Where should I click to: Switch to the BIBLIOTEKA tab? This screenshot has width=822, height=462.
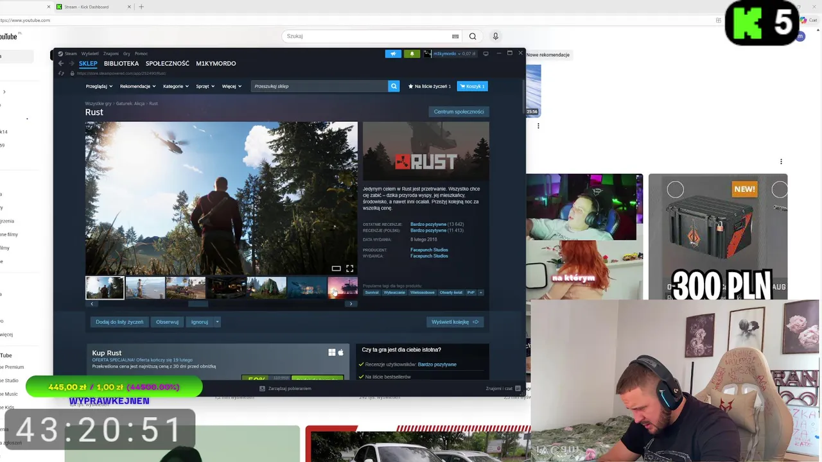coord(121,64)
